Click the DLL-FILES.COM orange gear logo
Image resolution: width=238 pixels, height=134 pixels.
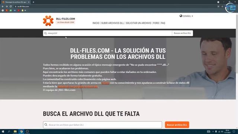point(48,21)
